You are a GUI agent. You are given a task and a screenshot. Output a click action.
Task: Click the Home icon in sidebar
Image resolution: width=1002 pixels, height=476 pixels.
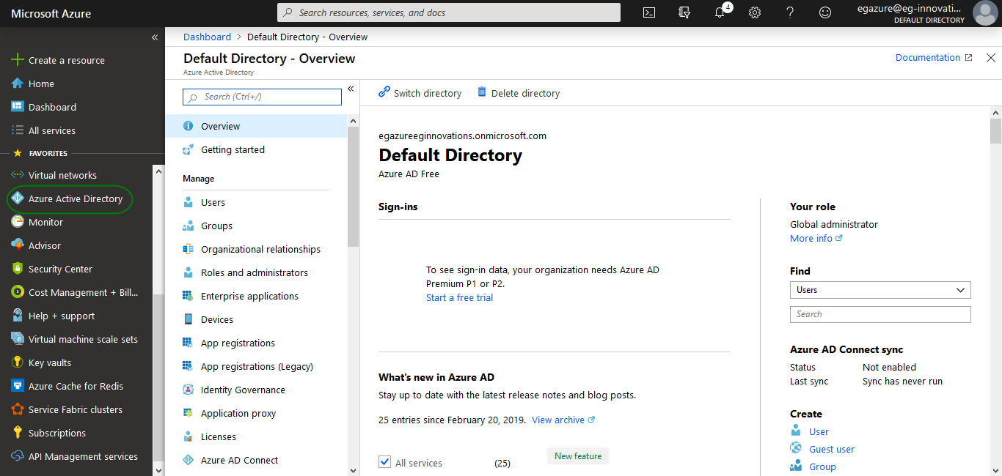point(18,83)
